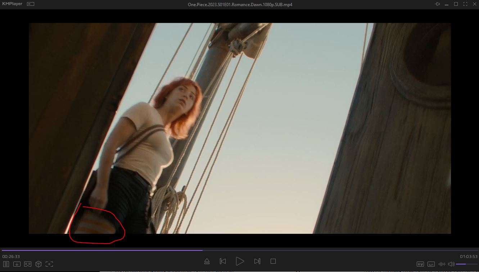The image size is (479, 272).
Task: Open VR mode icon
Action: click(x=28, y=264)
